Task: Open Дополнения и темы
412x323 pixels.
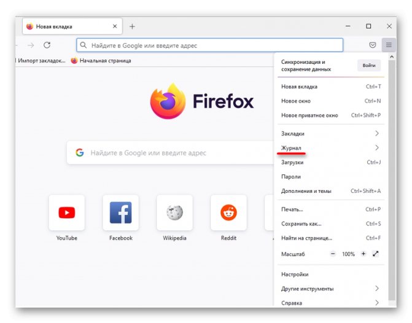Action: 331,191
